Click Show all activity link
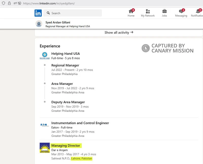This screenshot has height=164, width=203. [x=119, y=32]
